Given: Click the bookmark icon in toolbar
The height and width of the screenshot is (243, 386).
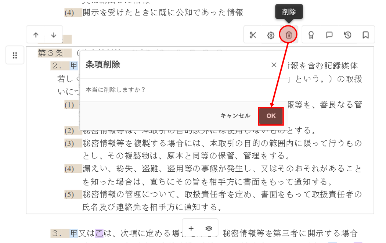Looking at the screenshot, I should tap(365, 35).
